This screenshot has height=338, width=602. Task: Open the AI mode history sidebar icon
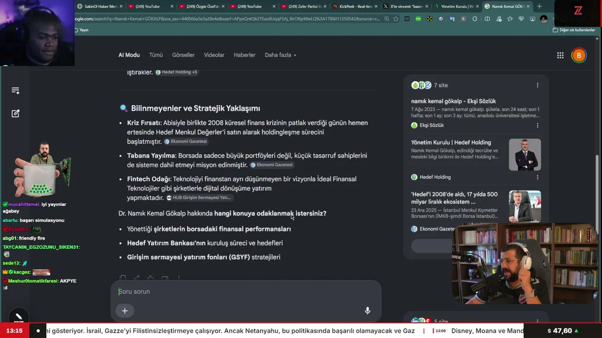16,91
